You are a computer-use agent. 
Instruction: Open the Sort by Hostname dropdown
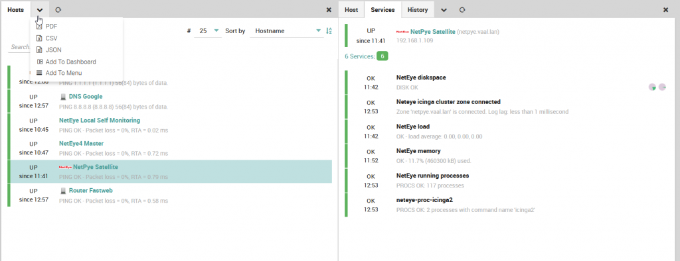pyautogui.click(x=287, y=31)
